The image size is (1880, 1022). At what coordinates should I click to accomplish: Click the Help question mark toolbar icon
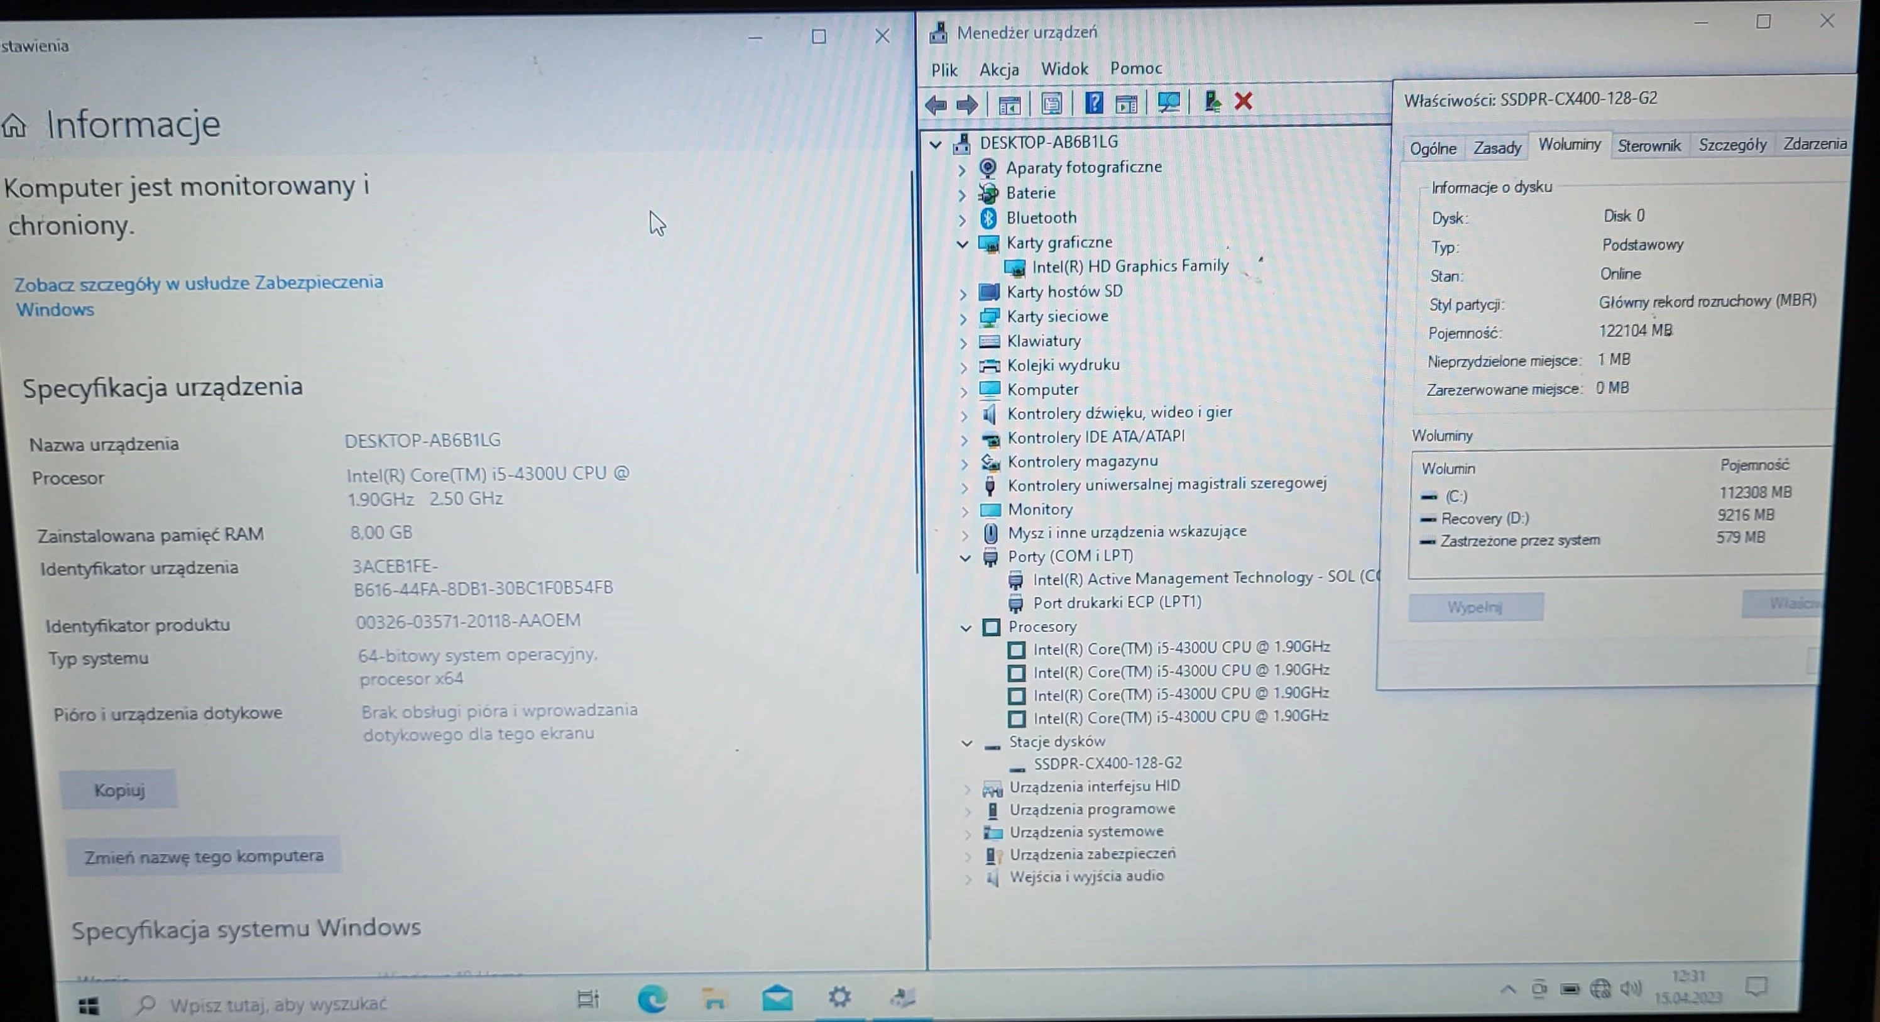click(x=1094, y=102)
